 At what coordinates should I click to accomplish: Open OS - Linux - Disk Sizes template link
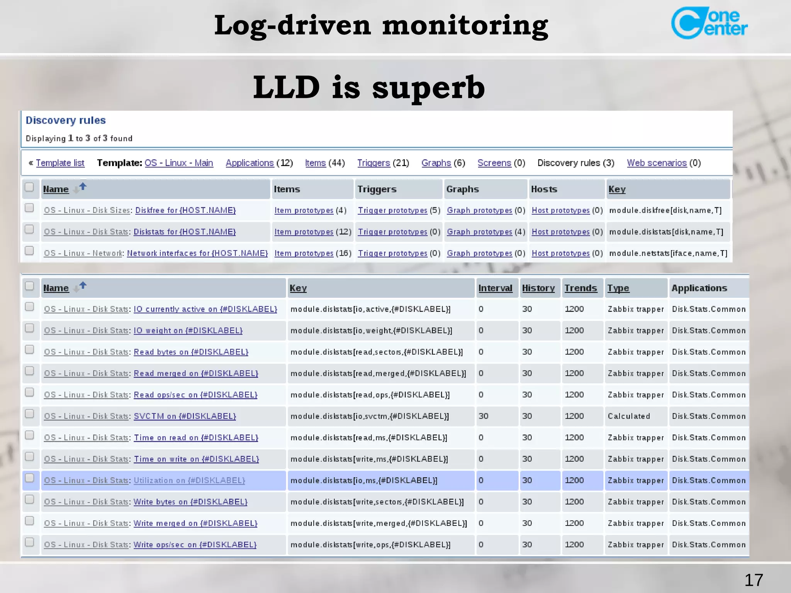(x=87, y=210)
